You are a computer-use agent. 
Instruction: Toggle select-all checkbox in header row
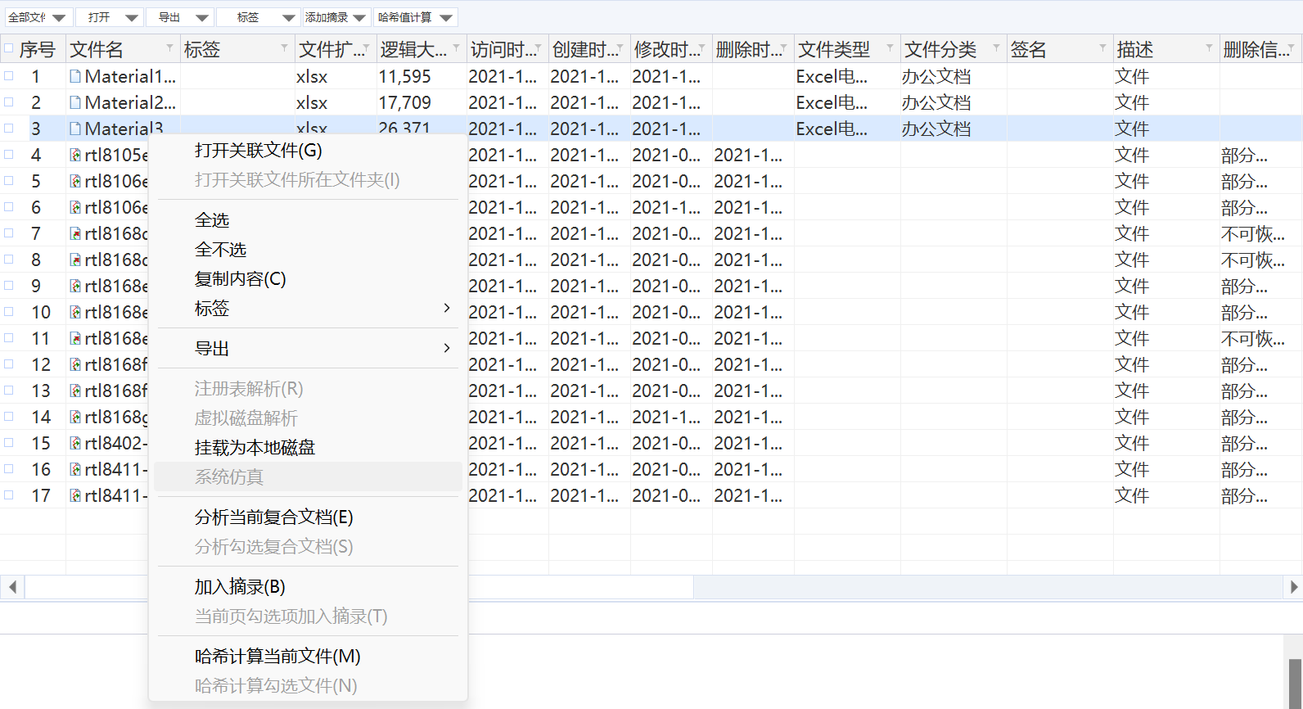tap(9, 49)
